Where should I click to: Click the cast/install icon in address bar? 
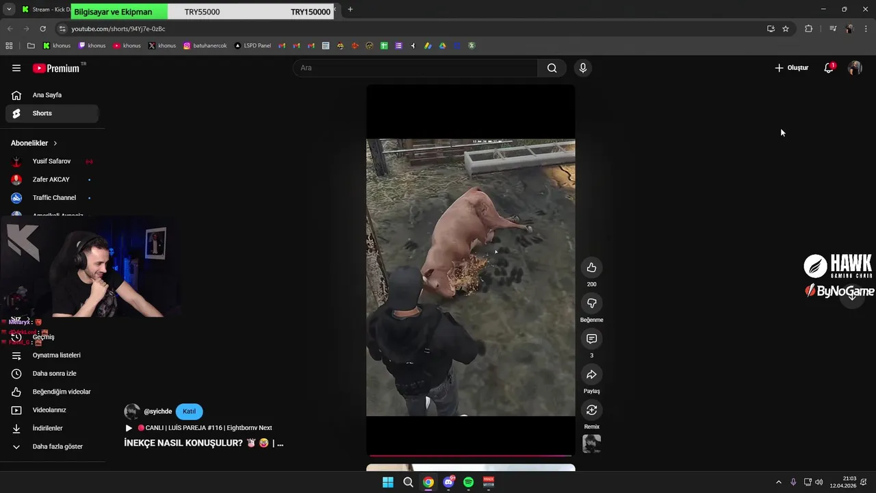[x=771, y=29]
